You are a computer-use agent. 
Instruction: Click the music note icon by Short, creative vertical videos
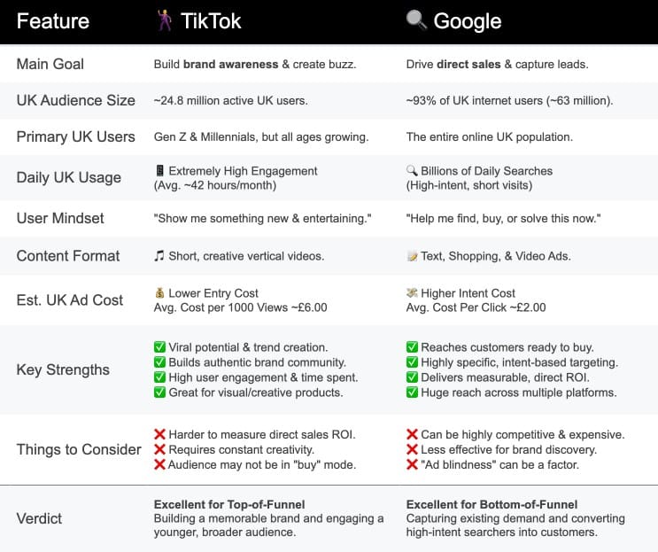[159, 256]
